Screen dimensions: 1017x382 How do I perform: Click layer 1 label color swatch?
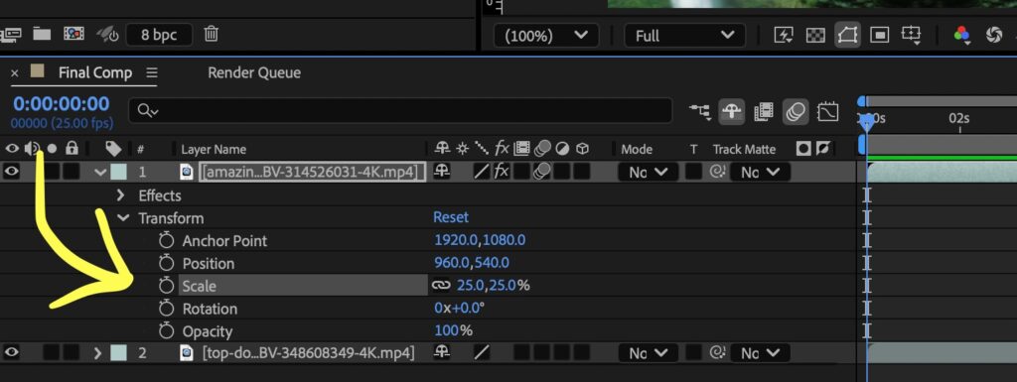coord(119,172)
